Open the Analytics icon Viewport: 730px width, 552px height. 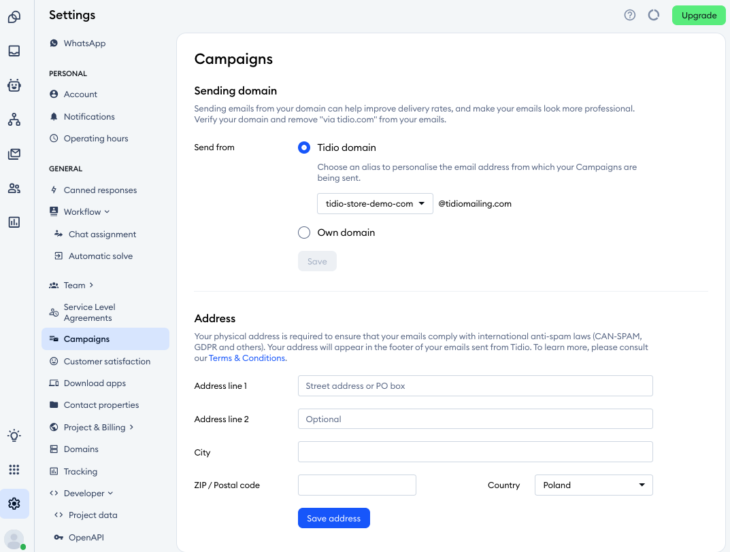pyautogui.click(x=14, y=222)
